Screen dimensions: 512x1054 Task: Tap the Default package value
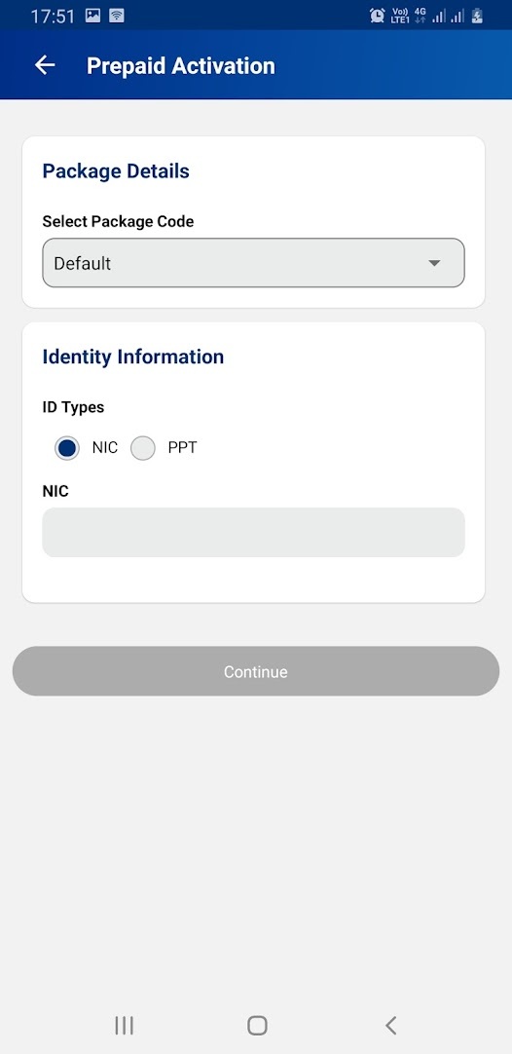83,263
